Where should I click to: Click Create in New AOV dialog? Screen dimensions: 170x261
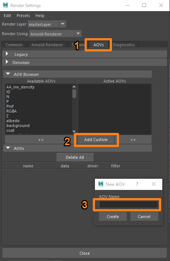point(113,217)
